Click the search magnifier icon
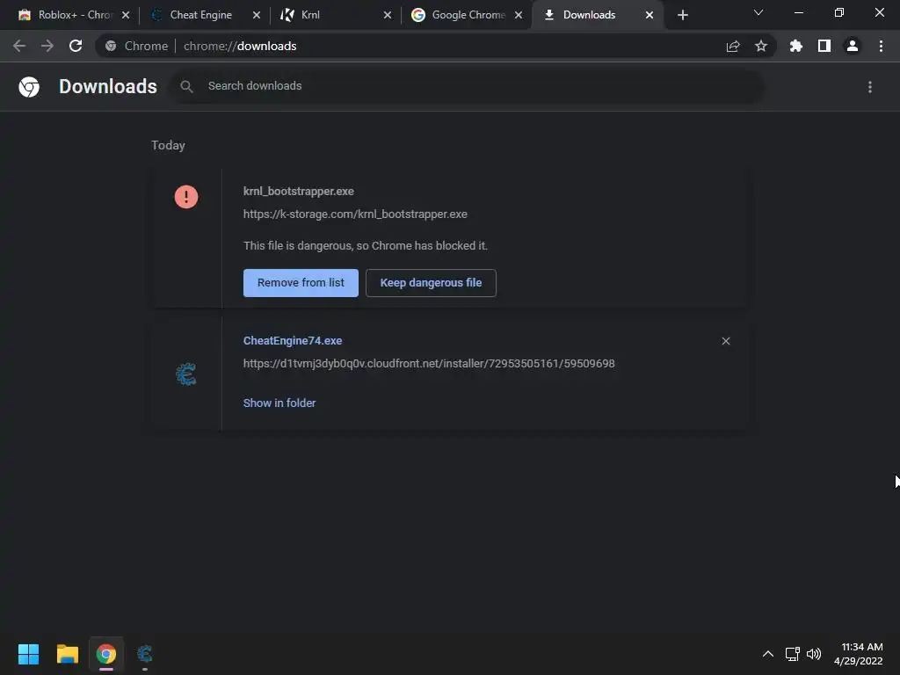 (186, 87)
